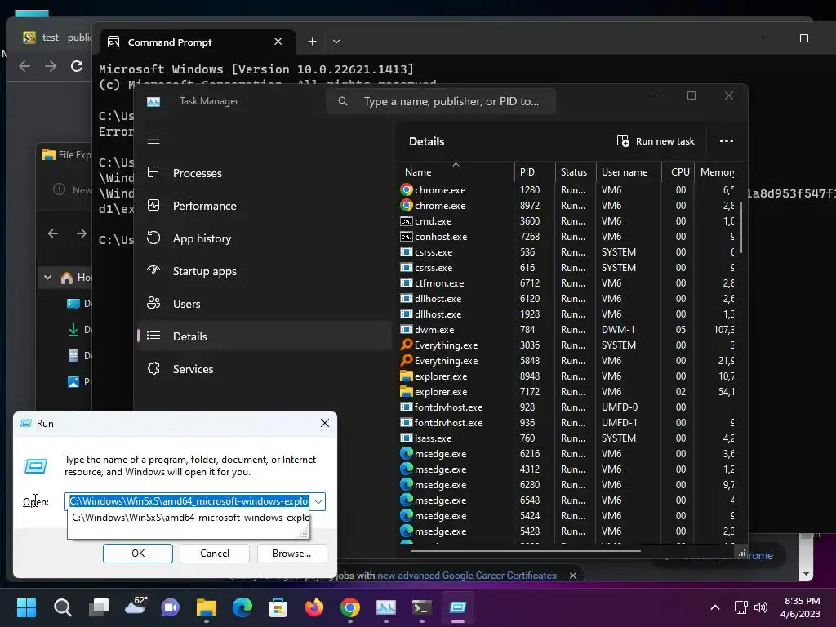The height and width of the screenshot is (627, 836).
Task: Open taskbar Search
Action: coord(62,607)
